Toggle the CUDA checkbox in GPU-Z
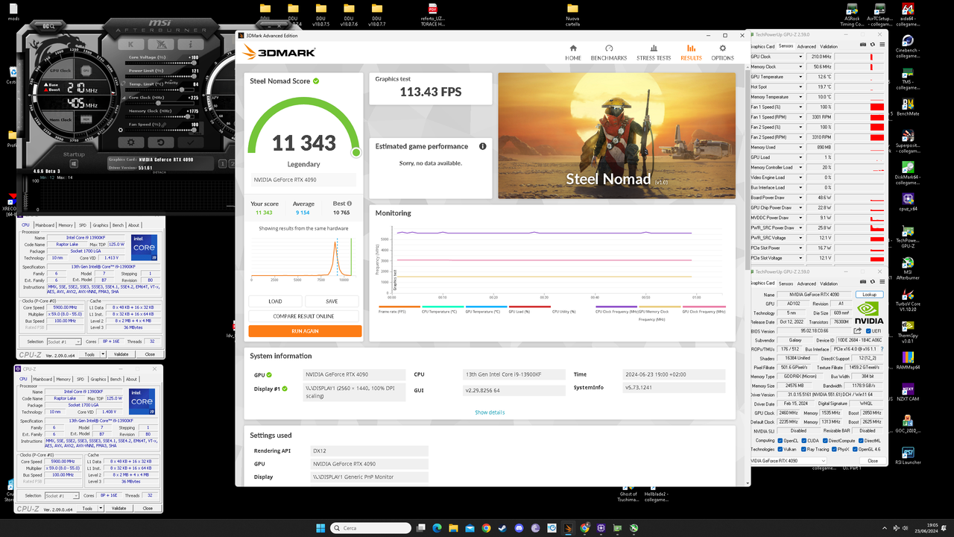 [x=804, y=441]
